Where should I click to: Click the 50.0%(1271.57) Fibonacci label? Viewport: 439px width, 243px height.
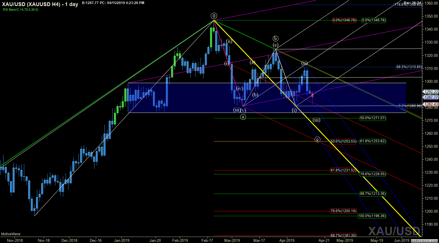tap(373, 118)
